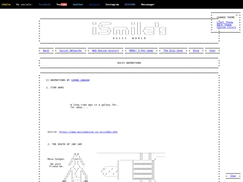Click the iSmile's ASCII banner logo
The width and height of the screenshot is (243, 182).
pyautogui.click(x=130, y=29)
